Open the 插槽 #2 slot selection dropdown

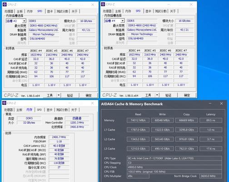[x=24, y=21]
